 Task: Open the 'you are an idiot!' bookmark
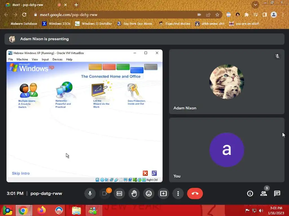(244, 24)
